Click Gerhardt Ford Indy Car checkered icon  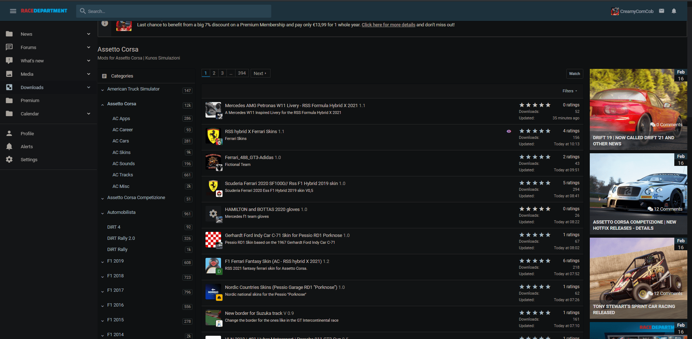click(x=213, y=240)
